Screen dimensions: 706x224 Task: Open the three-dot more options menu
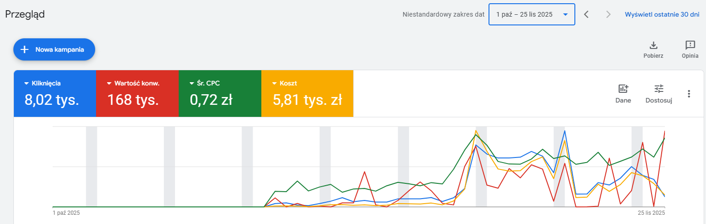click(689, 94)
